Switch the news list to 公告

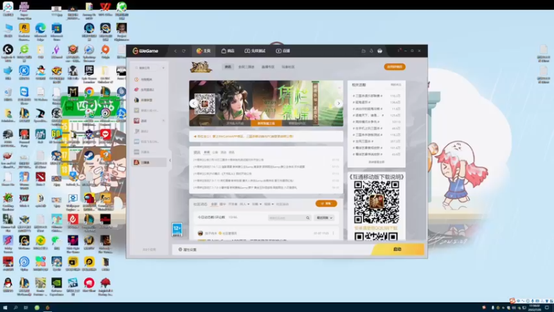point(215,153)
